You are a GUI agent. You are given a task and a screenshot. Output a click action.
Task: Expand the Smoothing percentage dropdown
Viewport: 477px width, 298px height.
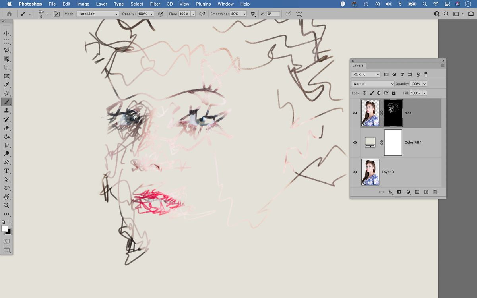(243, 14)
